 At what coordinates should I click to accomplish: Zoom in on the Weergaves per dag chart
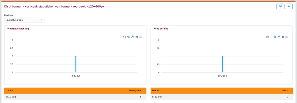(x=121, y=37)
